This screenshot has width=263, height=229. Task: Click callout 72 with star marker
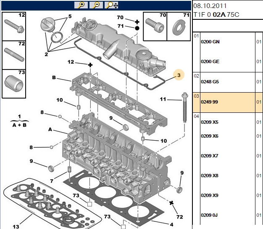tap(180, 217)
